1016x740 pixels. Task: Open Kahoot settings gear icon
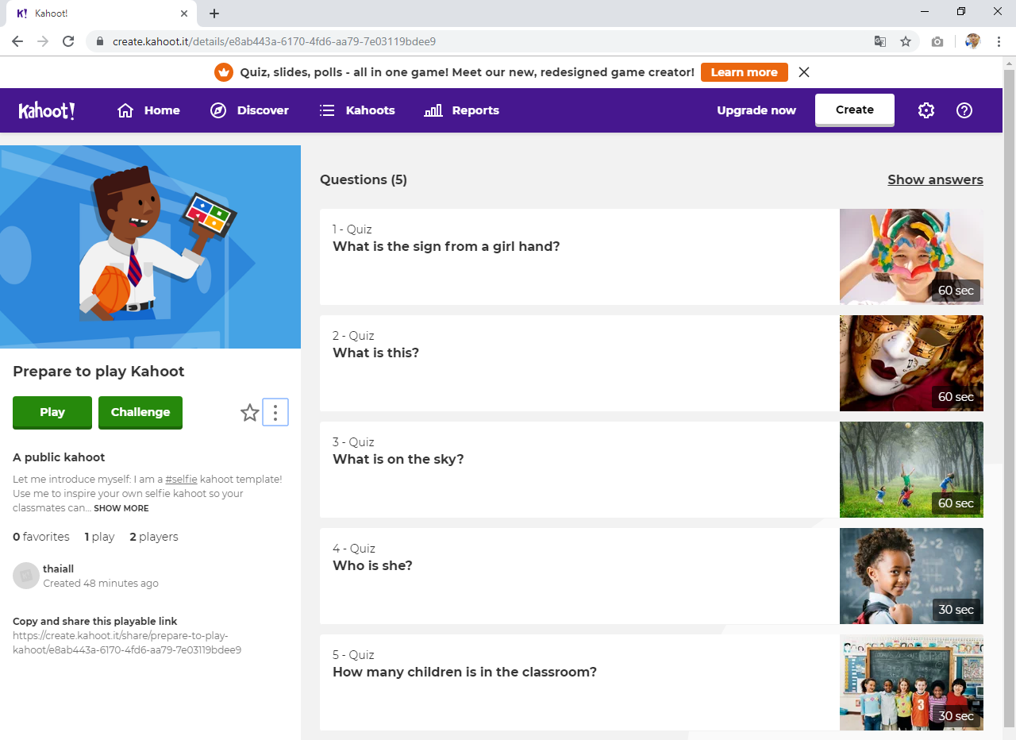926,110
